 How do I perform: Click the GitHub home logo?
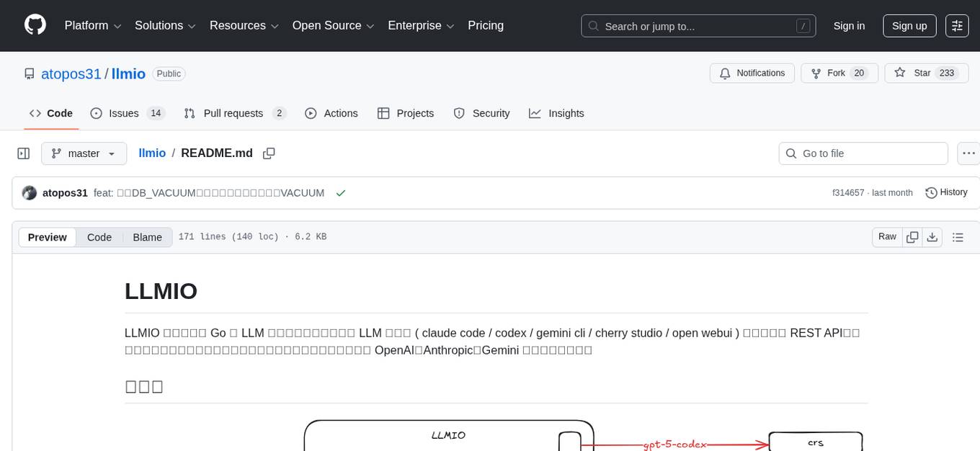(35, 25)
